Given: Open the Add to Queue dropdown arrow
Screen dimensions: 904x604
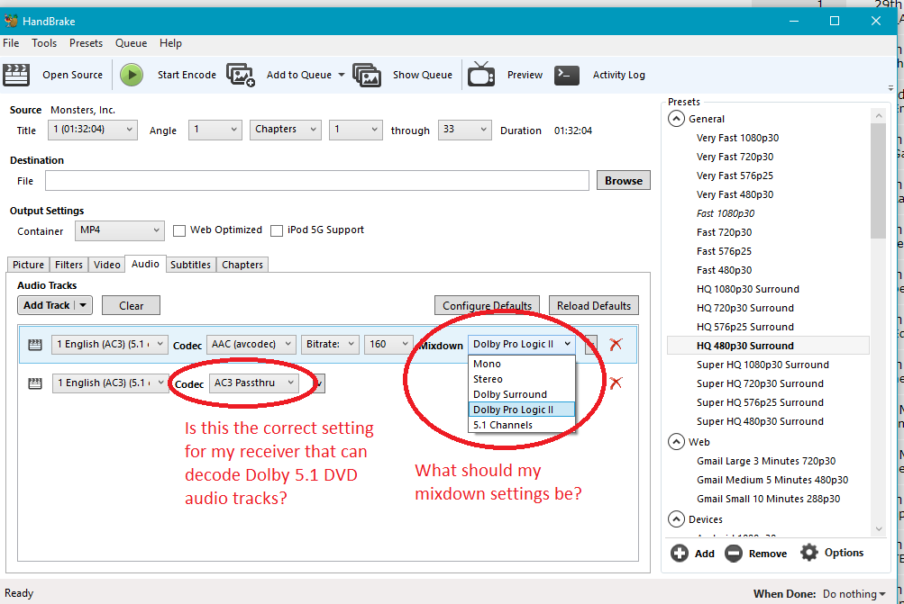Looking at the screenshot, I should point(342,75).
